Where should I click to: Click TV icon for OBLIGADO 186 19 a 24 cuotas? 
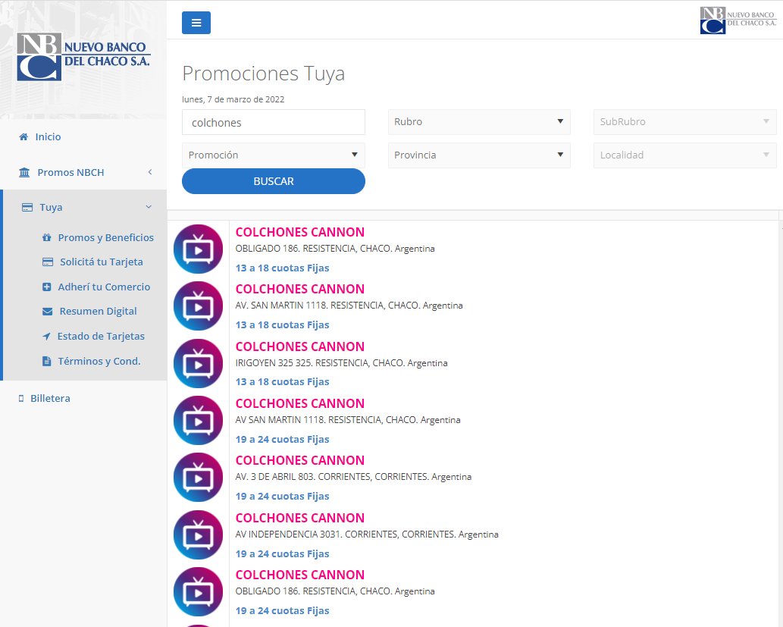pos(199,591)
